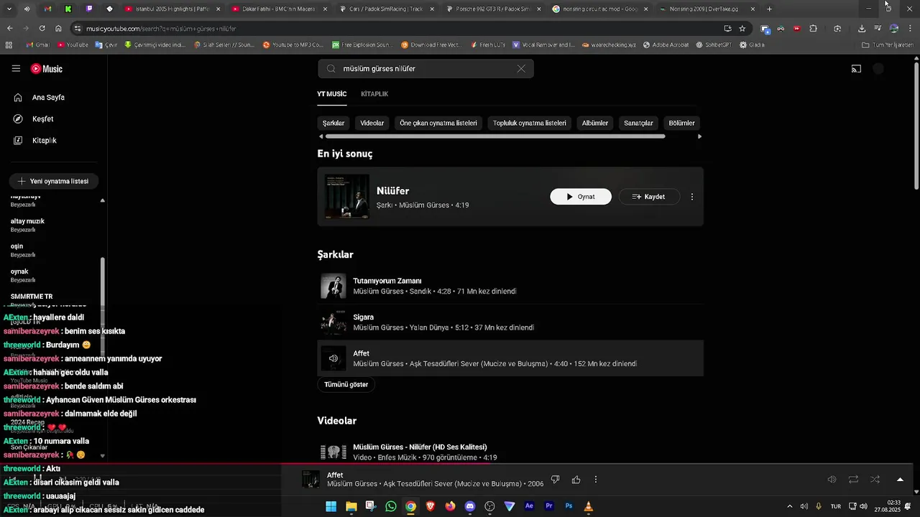Play Nilüfer with the Oynat button
Screen dimensions: 920x517
coord(581,197)
